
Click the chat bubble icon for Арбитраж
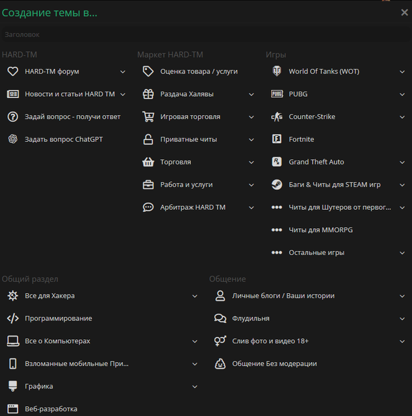148,207
